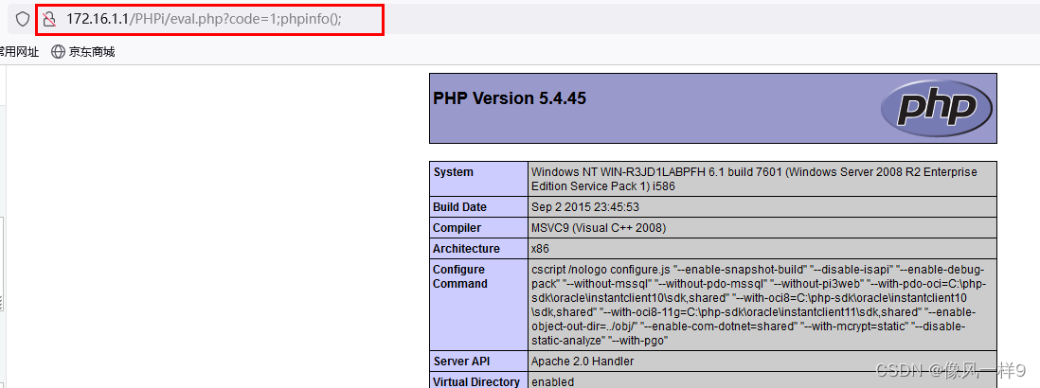The image size is (1040, 388).
Task: Click the Compiler row label
Action: (457, 228)
